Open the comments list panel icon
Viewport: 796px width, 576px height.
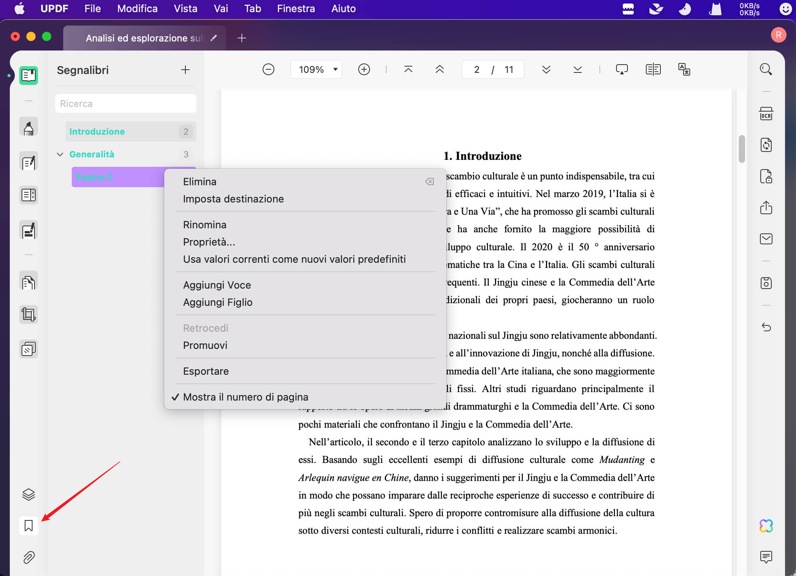coord(766,556)
